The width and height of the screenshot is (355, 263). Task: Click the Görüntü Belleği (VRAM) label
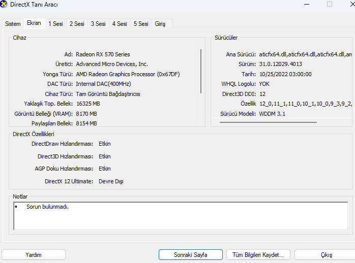(43, 114)
